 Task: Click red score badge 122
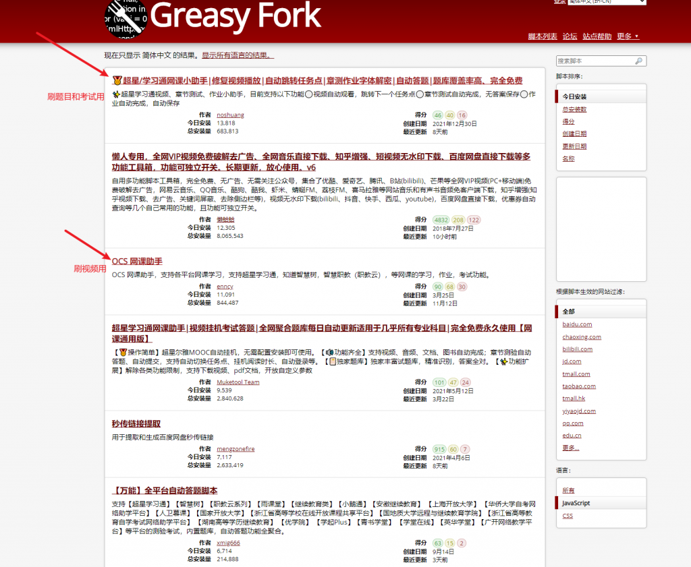coord(474,220)
